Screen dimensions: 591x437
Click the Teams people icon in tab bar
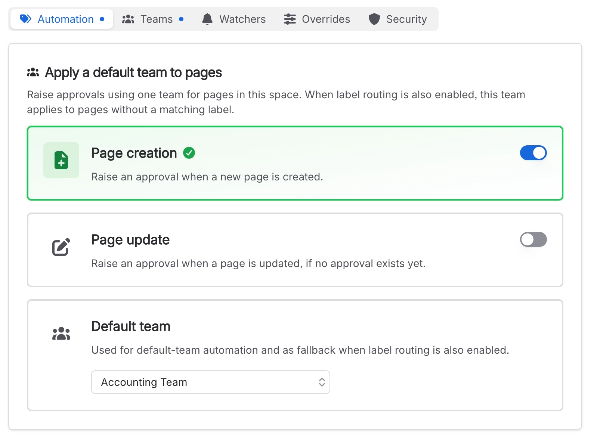[128, 19]
